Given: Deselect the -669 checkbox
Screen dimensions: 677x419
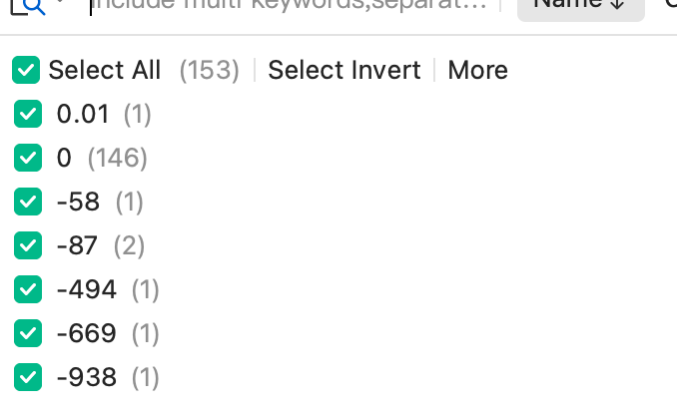Looking at the screenshot, I should (x=28, y=333).
